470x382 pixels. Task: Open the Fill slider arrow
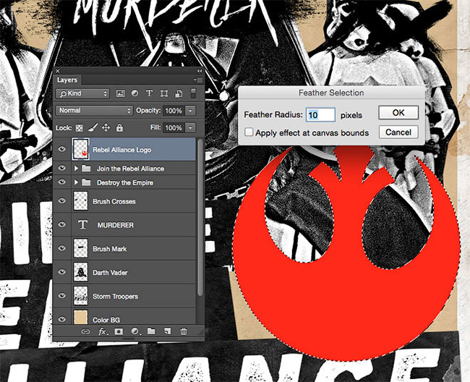(x=190, y=128)
